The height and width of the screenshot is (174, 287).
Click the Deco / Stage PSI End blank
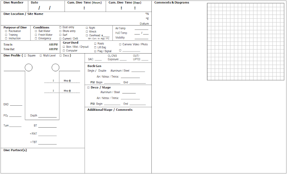[x=138, y=104]
